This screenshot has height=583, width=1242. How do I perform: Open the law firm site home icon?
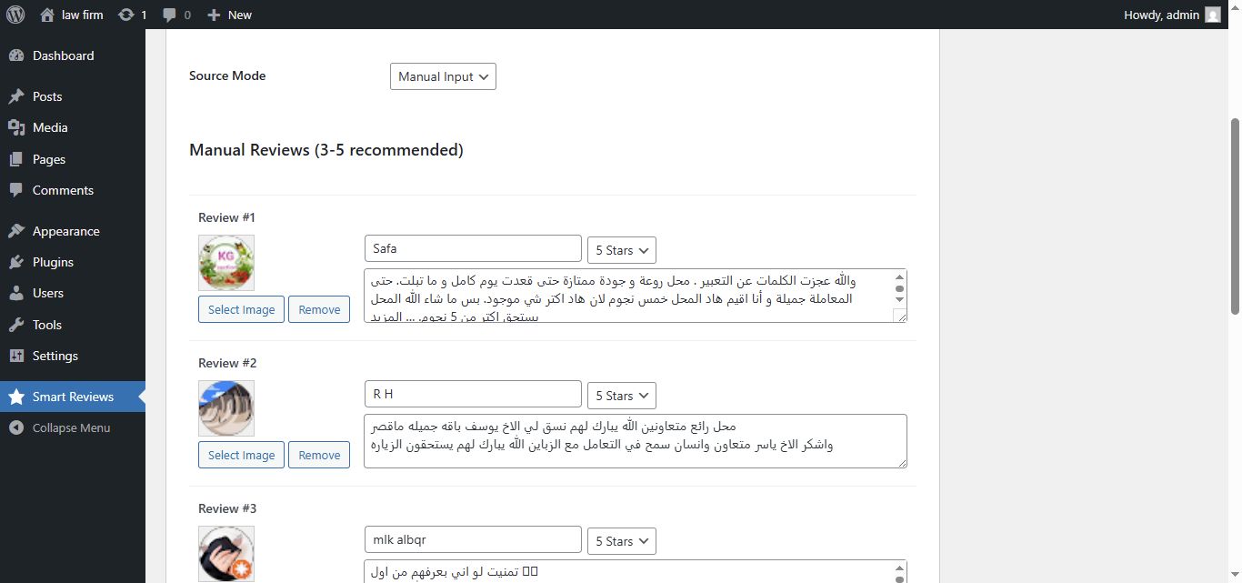click(47, 15)
